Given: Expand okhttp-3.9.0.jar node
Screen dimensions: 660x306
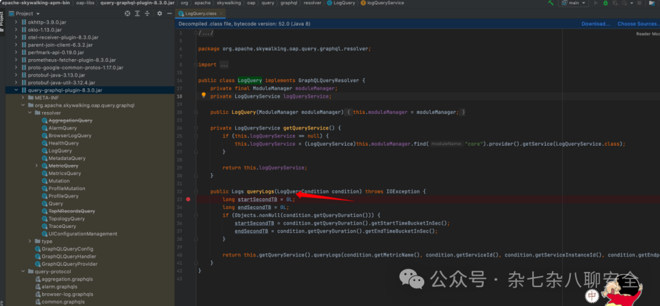Looking at the screenshot, I should [16, 22].
